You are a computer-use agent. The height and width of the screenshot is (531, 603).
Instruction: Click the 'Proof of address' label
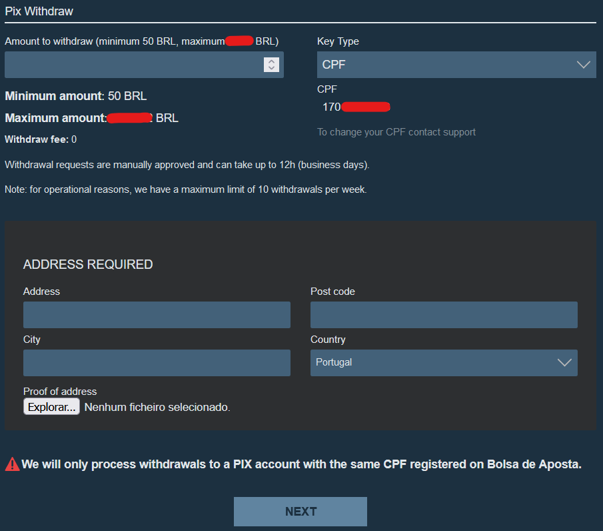(x=60, y=392)
